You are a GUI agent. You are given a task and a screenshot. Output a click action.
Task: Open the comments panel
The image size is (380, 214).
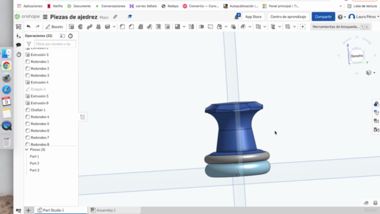click(x=18, y=45)
